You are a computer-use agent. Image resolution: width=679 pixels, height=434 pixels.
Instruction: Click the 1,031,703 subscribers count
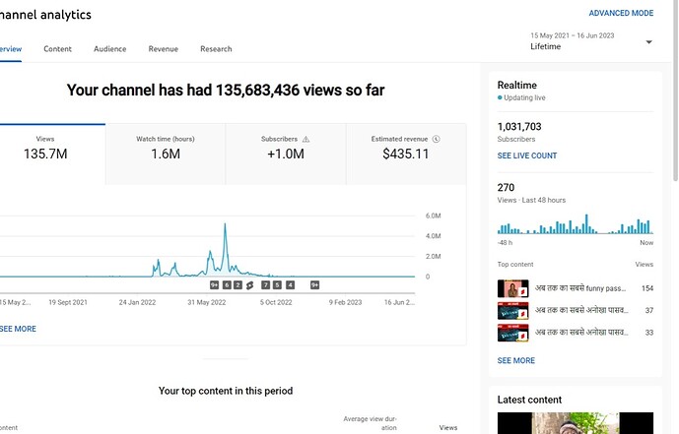519,127
